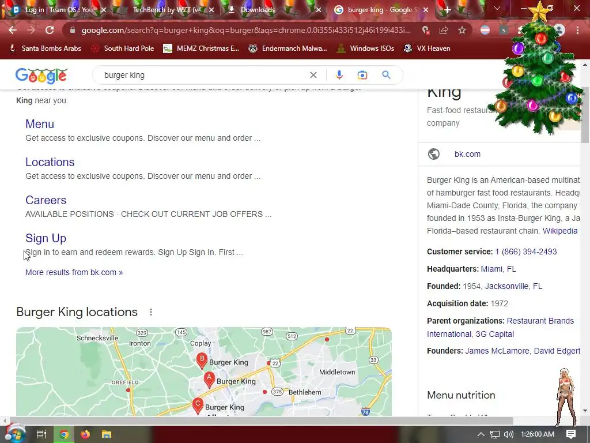
Task: Focus the burger king search box
Action: click(203, 75)
